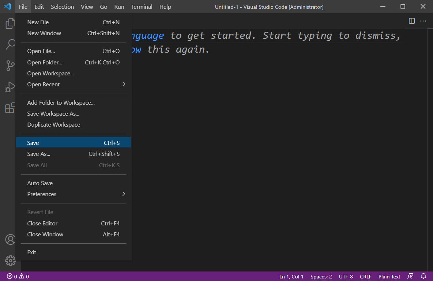Open the Extensions view icon
Screen dimensions: 433x281
click(10, 108)
